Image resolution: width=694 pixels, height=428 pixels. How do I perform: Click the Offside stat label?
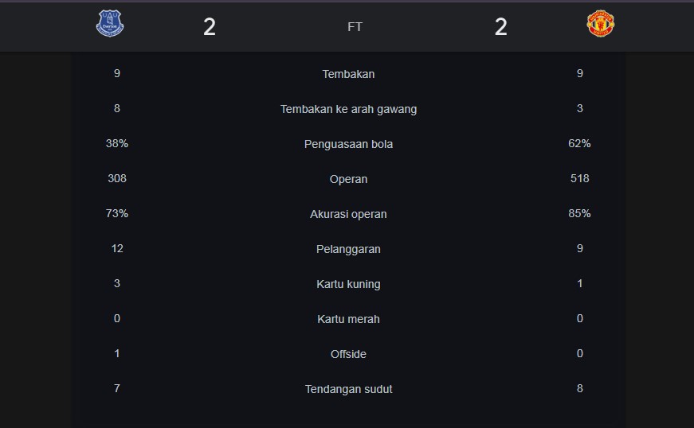click(x=348, y=354)
